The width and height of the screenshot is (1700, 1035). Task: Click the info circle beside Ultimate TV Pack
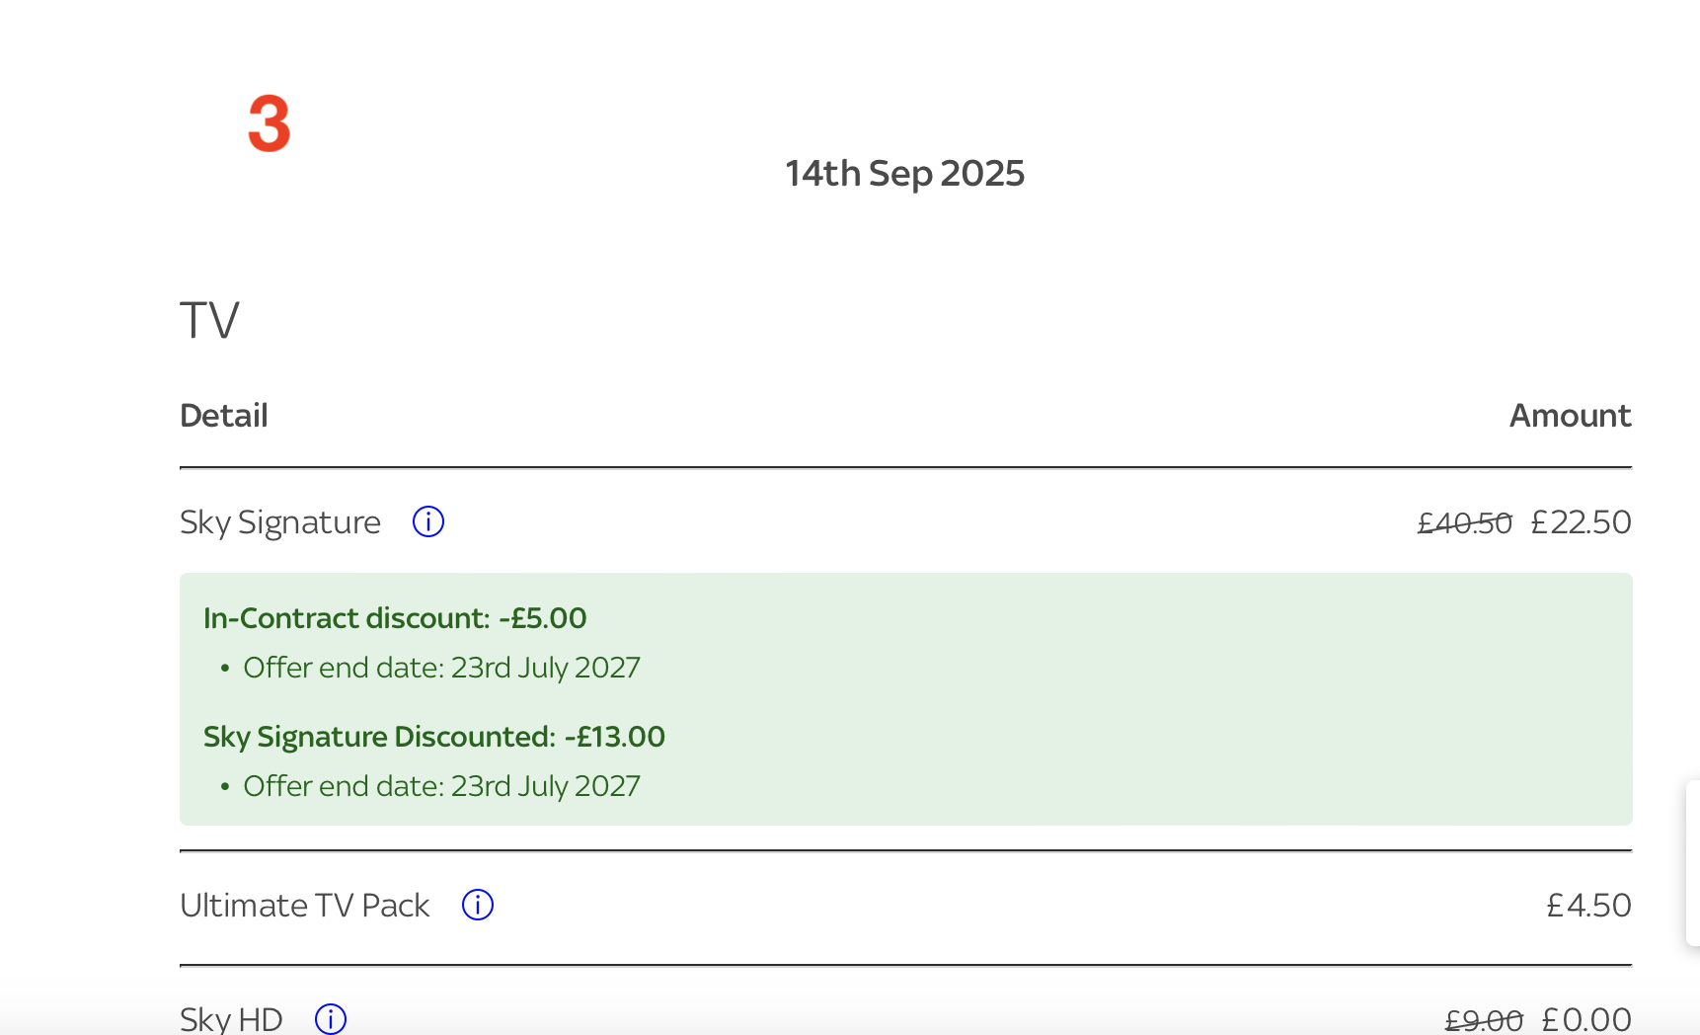click(477, 904)
